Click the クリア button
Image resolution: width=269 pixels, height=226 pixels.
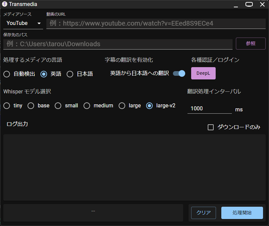203,213
